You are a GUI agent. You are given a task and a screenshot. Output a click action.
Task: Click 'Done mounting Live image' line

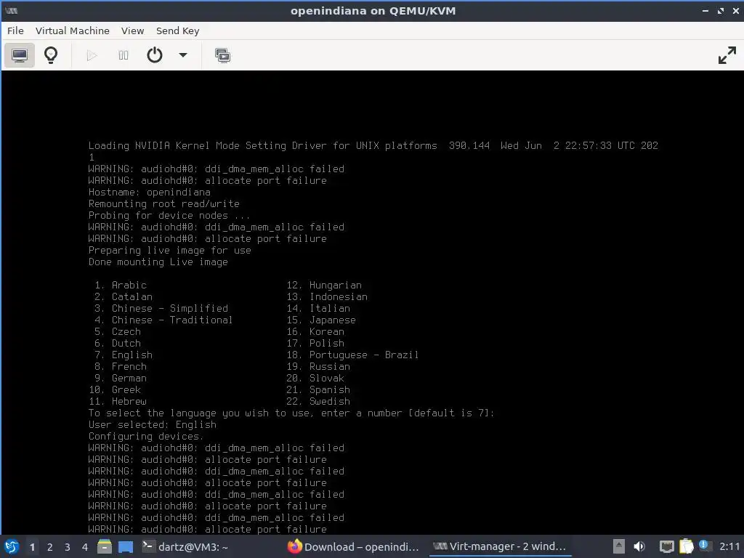(158, 262)
